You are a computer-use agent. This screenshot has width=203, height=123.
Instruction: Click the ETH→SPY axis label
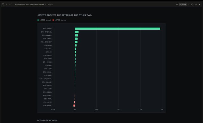pyautogui.click(x=48, y=69)
